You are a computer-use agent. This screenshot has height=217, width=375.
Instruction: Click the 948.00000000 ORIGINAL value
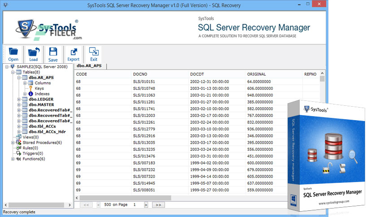point(260,95)
